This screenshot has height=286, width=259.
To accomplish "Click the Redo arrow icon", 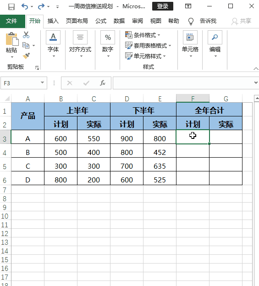I will pos(41,6).
